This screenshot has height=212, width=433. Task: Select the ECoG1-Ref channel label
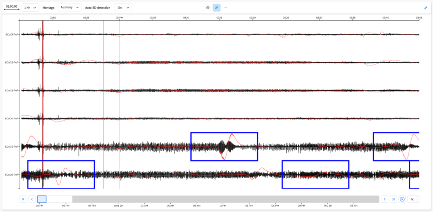tap(11, 35)
